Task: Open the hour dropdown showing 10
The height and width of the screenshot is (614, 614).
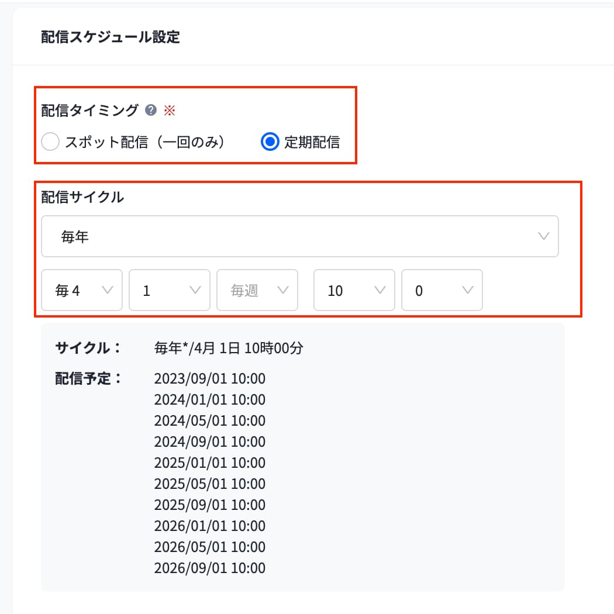Action: coord(354,290)
